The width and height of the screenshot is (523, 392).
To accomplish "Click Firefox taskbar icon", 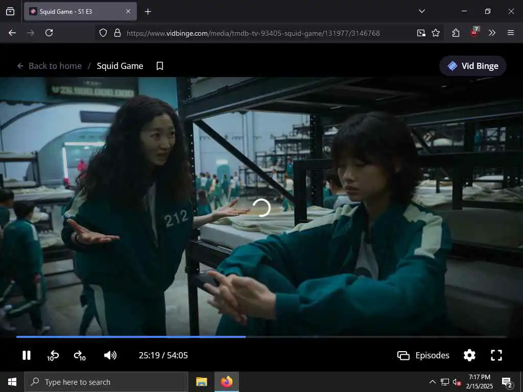I will (226, 382).
